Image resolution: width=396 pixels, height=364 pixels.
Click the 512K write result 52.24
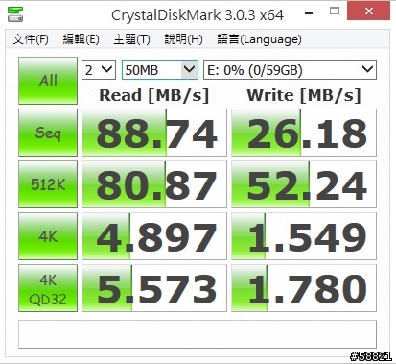click(x=304, y=184)
